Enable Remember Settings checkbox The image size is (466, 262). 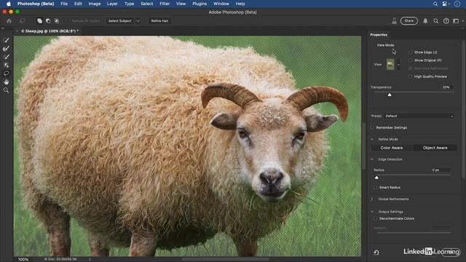click(372, 127)
